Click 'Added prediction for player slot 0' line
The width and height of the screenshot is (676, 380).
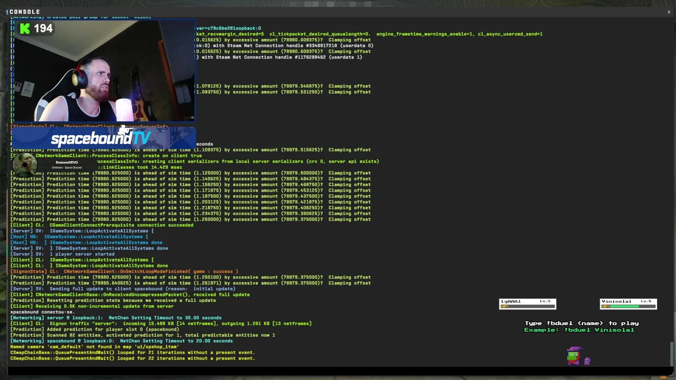(x=95, y=330)
